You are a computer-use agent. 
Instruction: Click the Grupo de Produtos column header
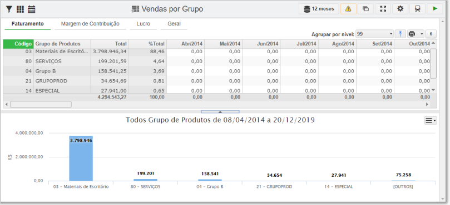click(x=62, y=44)
